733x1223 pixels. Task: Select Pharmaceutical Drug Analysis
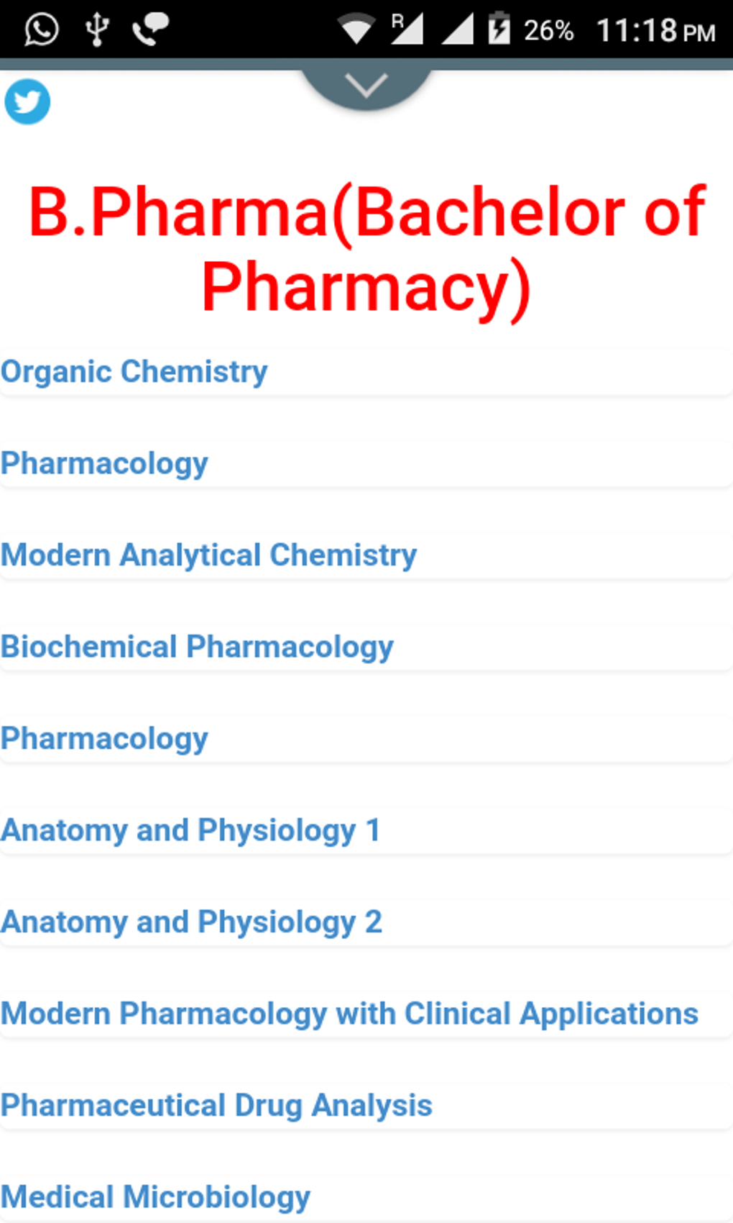click(x=217, y=1106)
